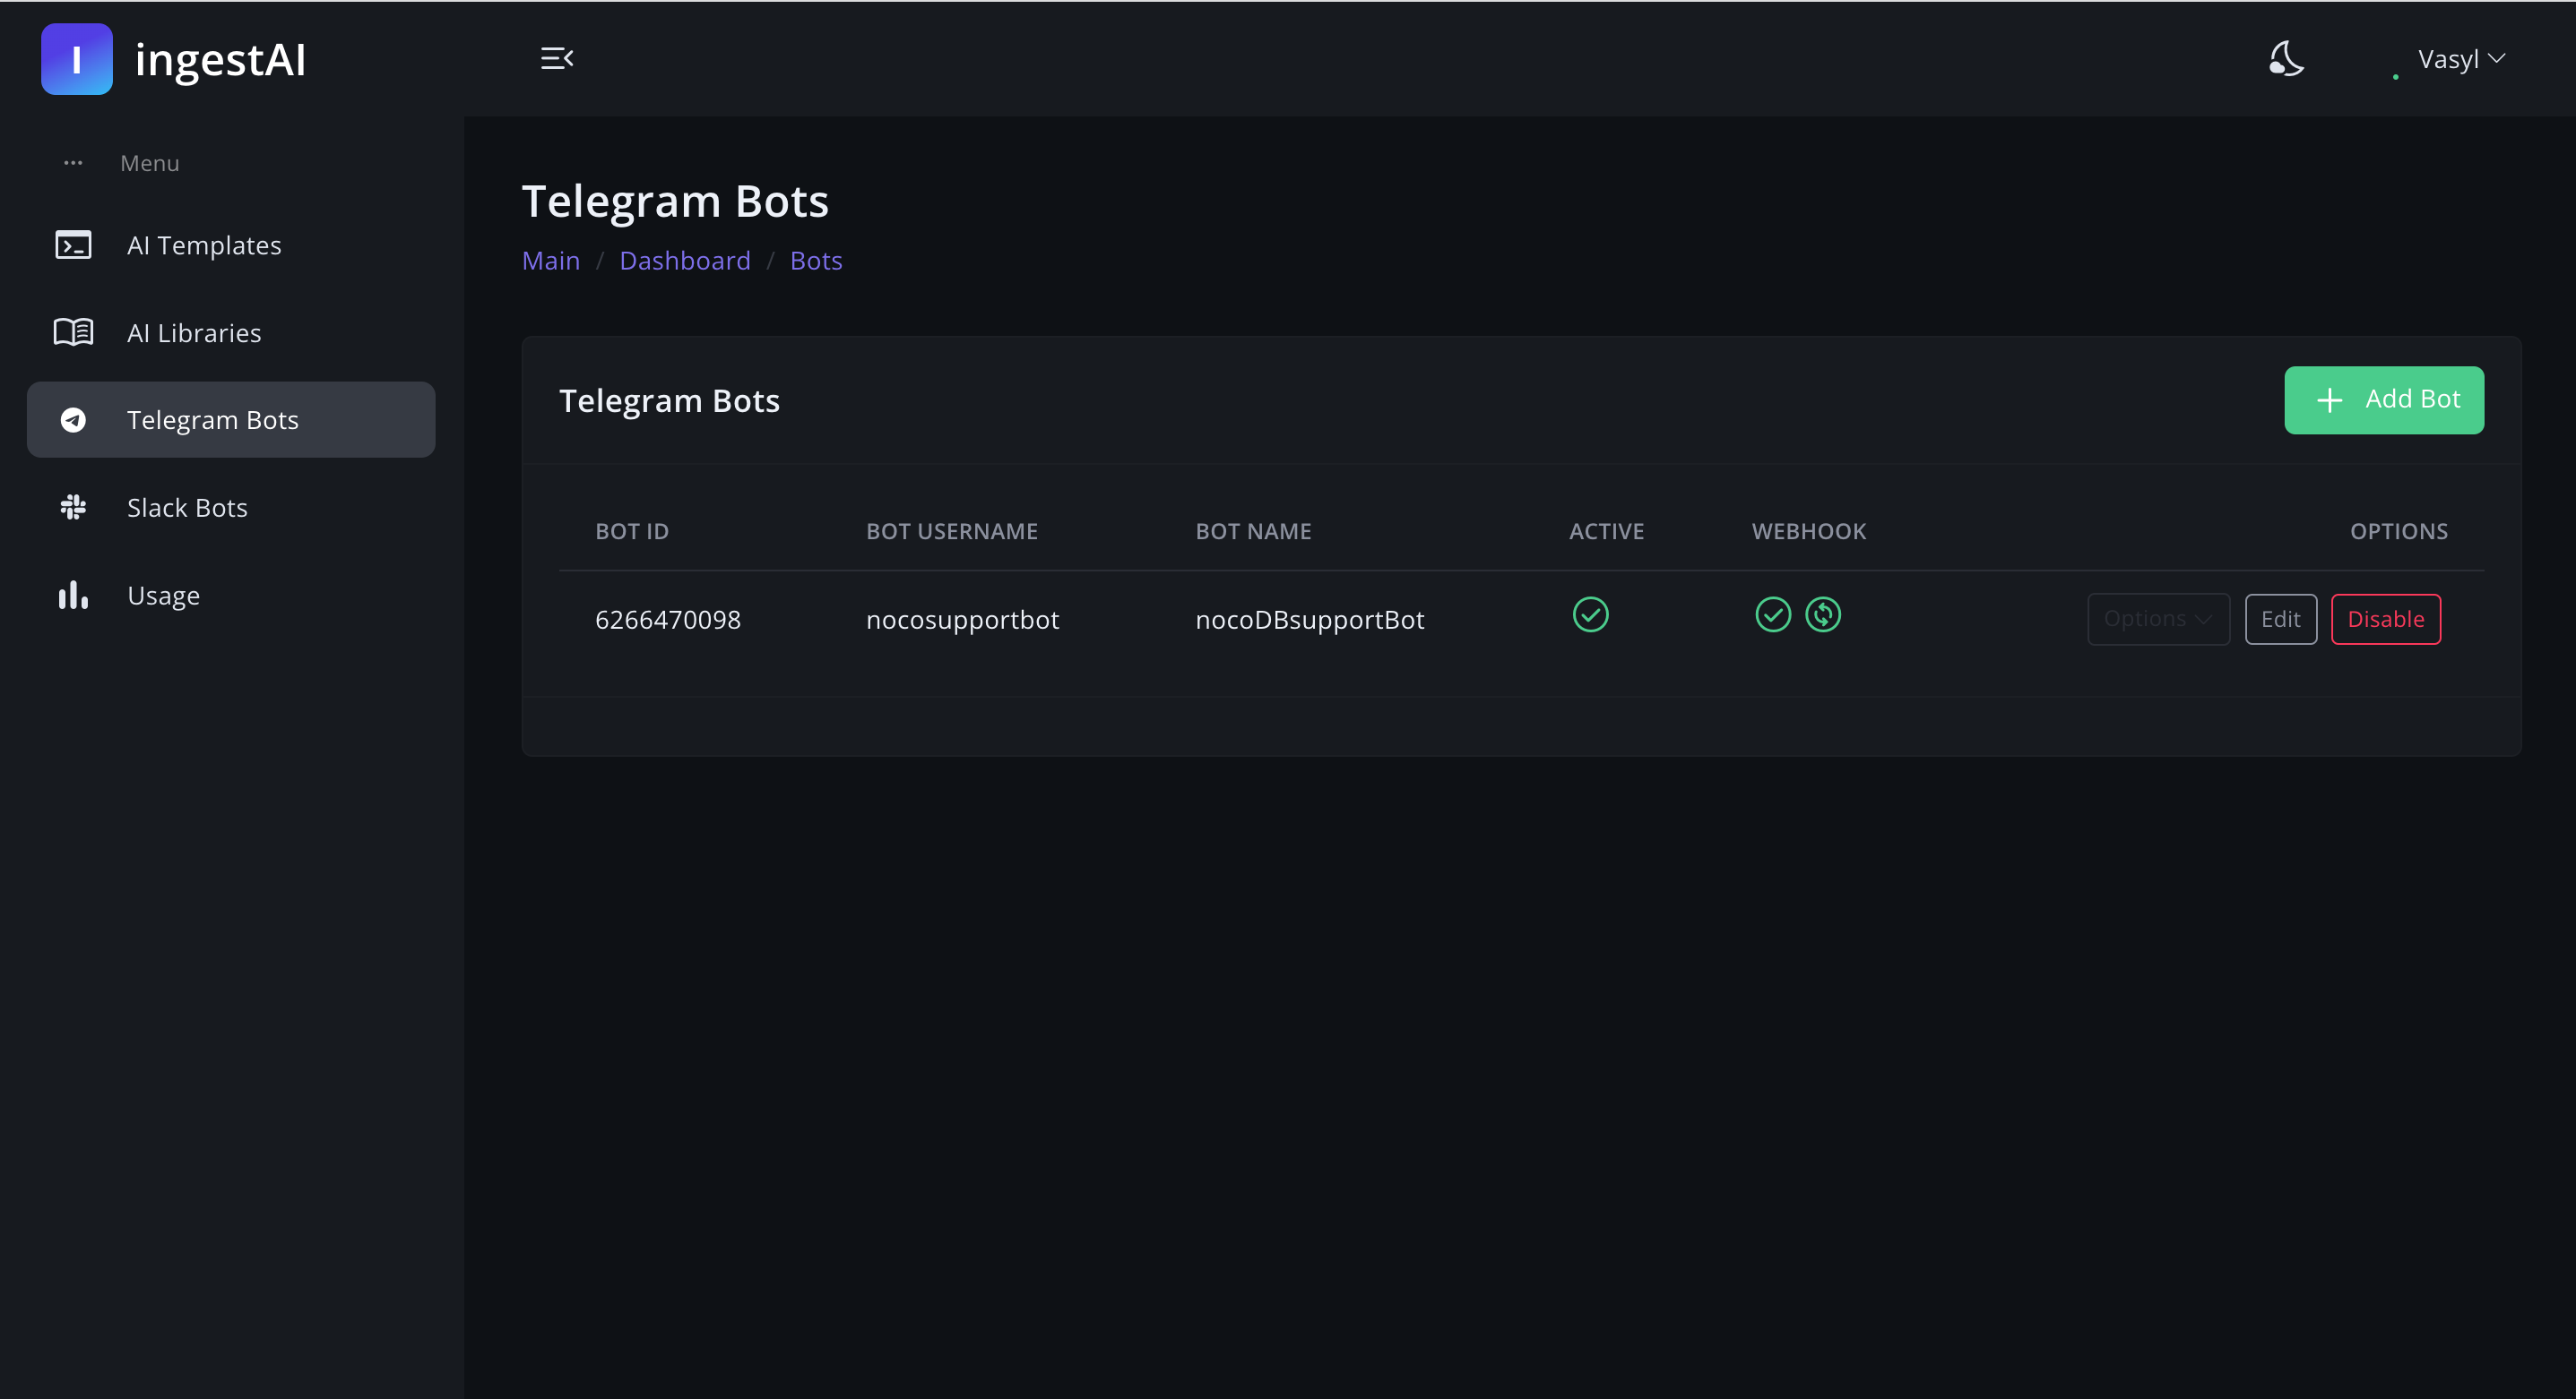Open AI Templates in the sidebar
Viewport: 2576px width, 1399px height.
click(x=231, y=245)
